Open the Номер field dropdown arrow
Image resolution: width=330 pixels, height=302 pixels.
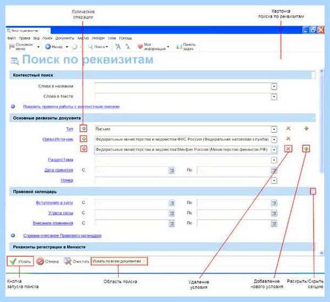tap(274, 180)
